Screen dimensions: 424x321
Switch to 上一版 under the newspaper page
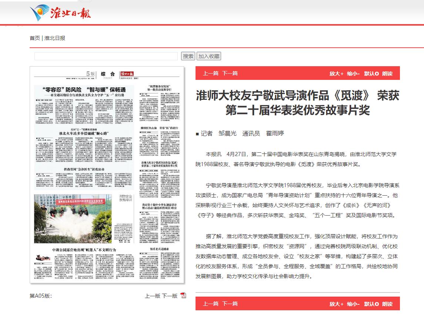[152, 296]
